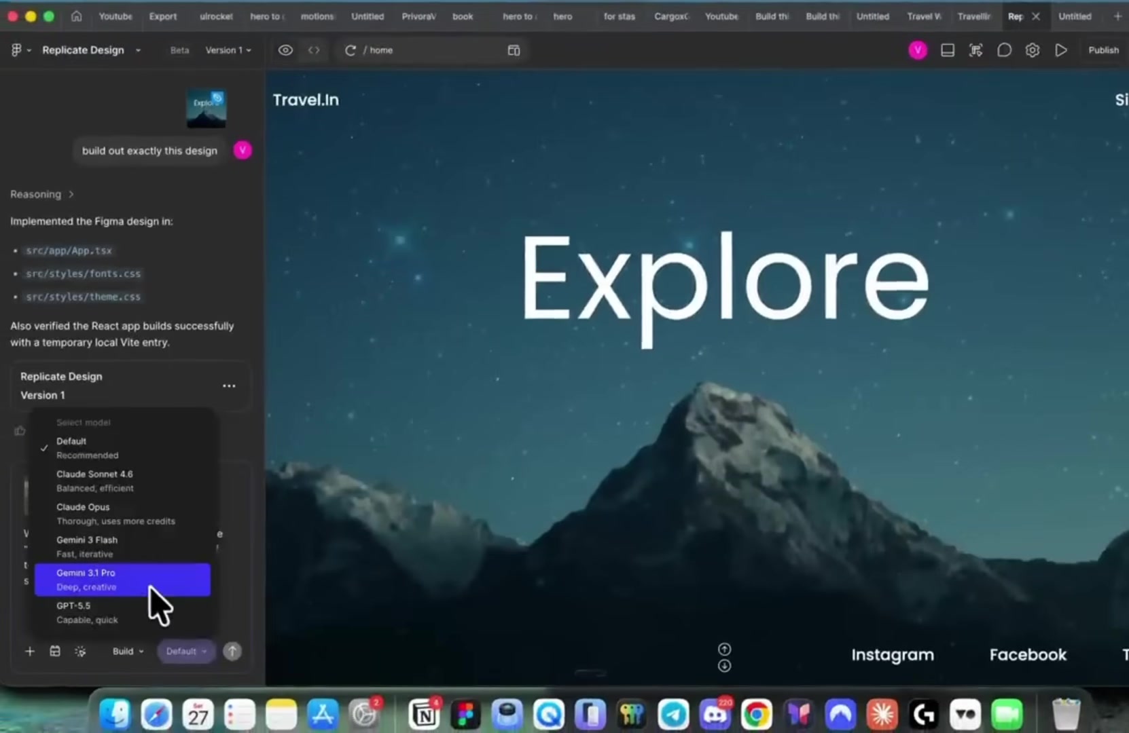Click the Facebook link in preview
1129x733 pixels.
1028,655
